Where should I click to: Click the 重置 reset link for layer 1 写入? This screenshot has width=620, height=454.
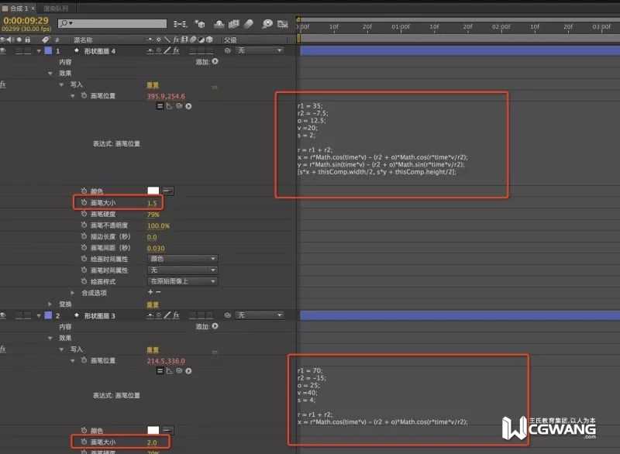[153, 85]
